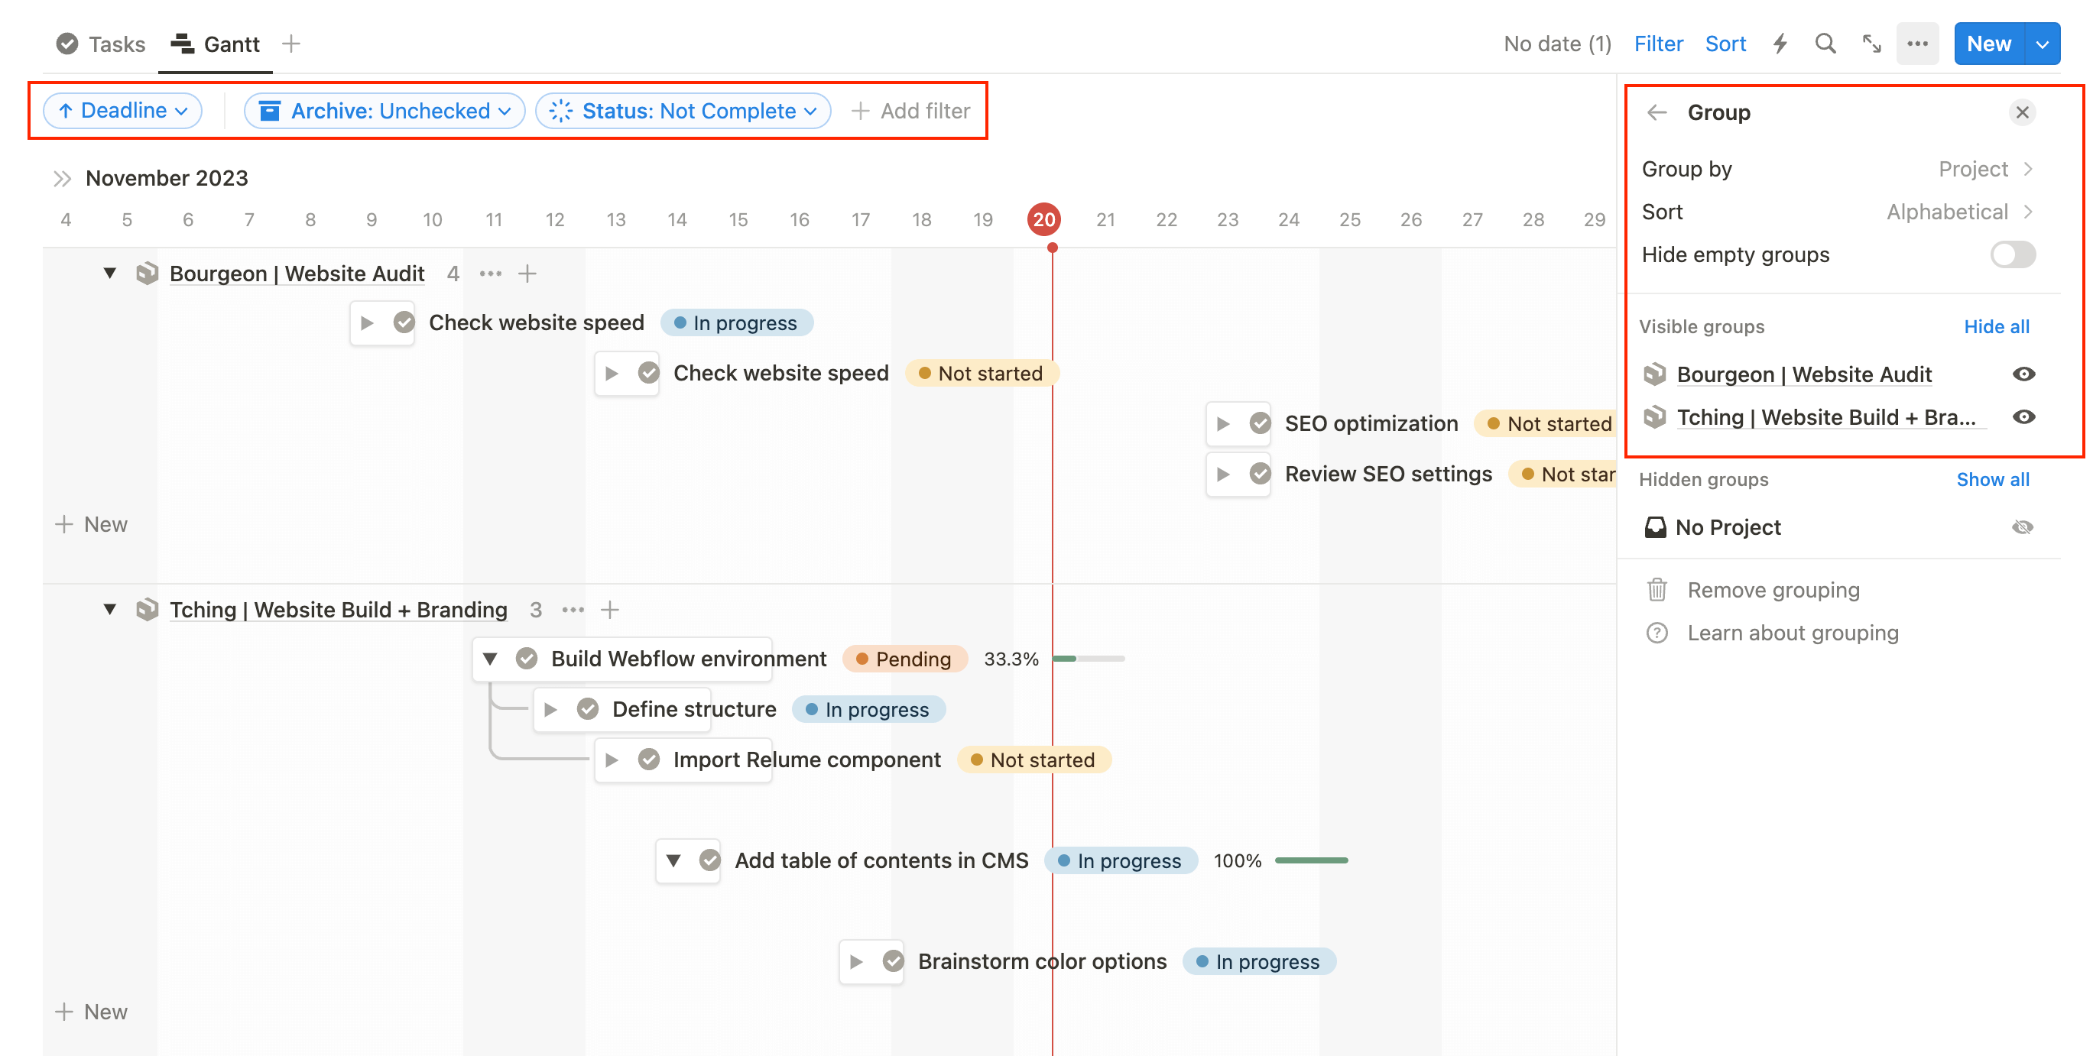Image resolution: width=2093 pixels, height=1056 pixels.
Task: Click the 33.3% progress bar
Action: tap(1088, 659)
